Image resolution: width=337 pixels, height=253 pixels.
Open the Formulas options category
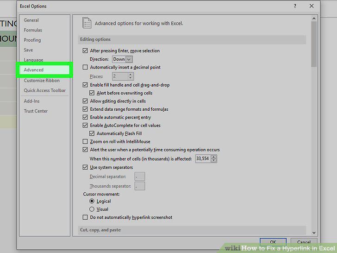[x=33, y=30]
